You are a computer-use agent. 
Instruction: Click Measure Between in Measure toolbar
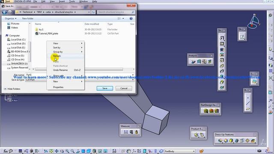pos(125,132)
